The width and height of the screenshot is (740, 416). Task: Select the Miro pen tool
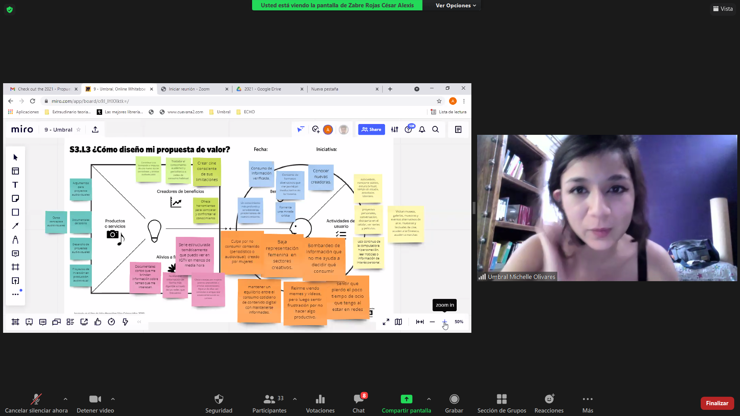point(15,240)
